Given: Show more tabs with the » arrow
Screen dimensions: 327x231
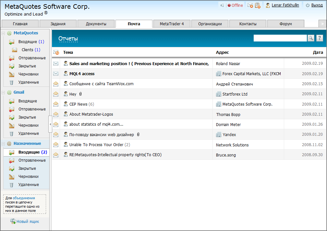Looking at the screenshot, I should click(x=322, y=24).
